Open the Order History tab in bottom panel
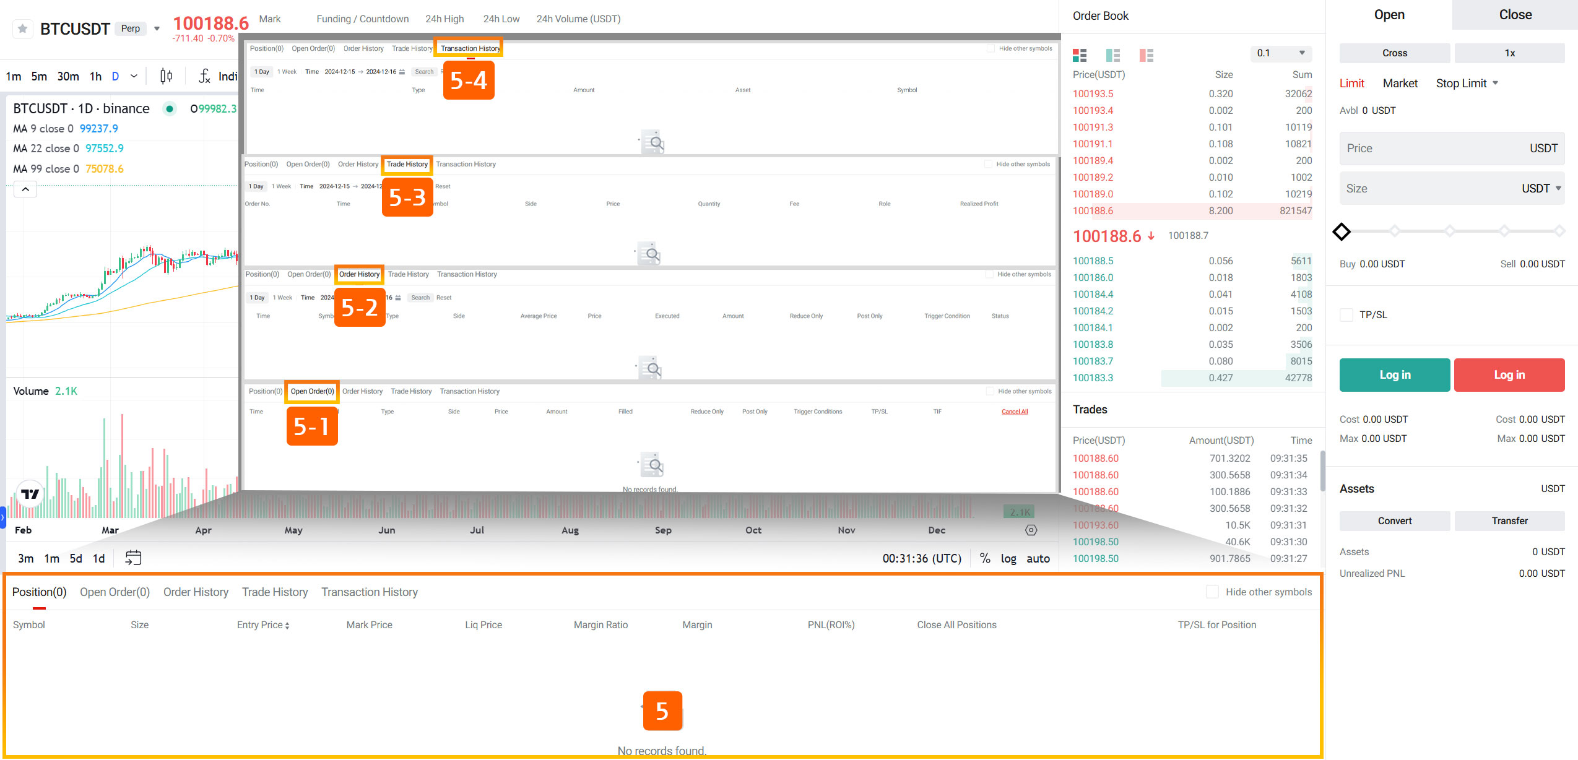 (x=196, y=592)
